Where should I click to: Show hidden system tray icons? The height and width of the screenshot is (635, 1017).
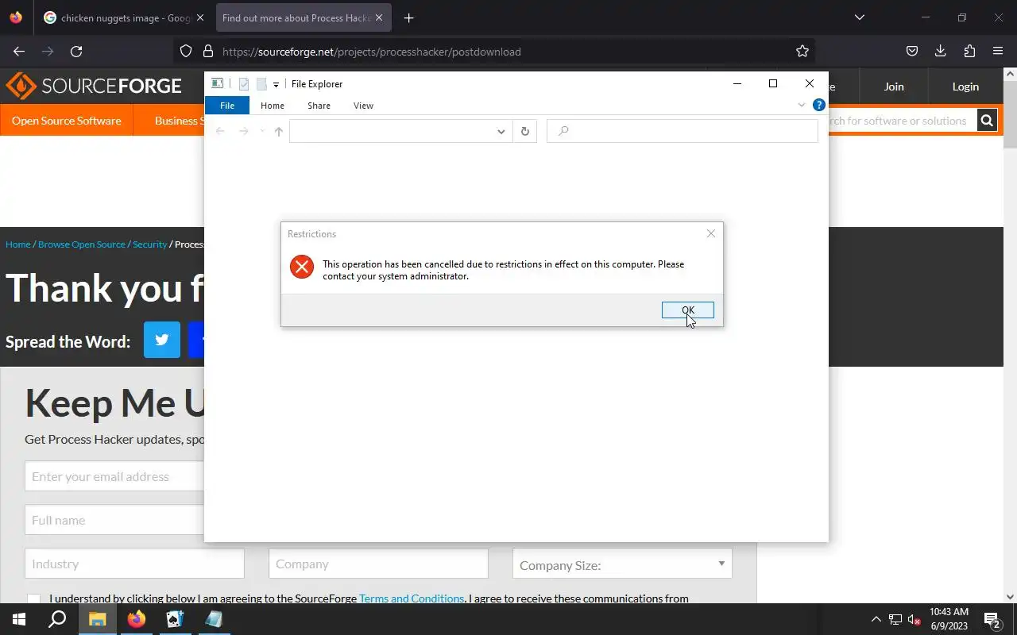click(876, 619)
